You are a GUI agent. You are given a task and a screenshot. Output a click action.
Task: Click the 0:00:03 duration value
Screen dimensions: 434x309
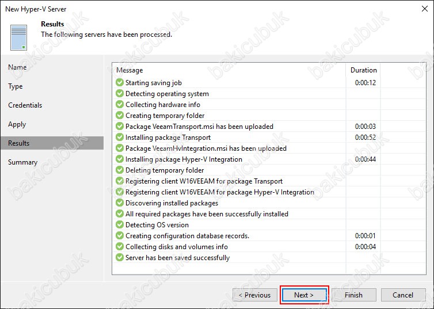366,127
